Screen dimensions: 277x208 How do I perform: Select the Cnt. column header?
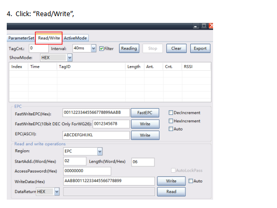[173, 67]
